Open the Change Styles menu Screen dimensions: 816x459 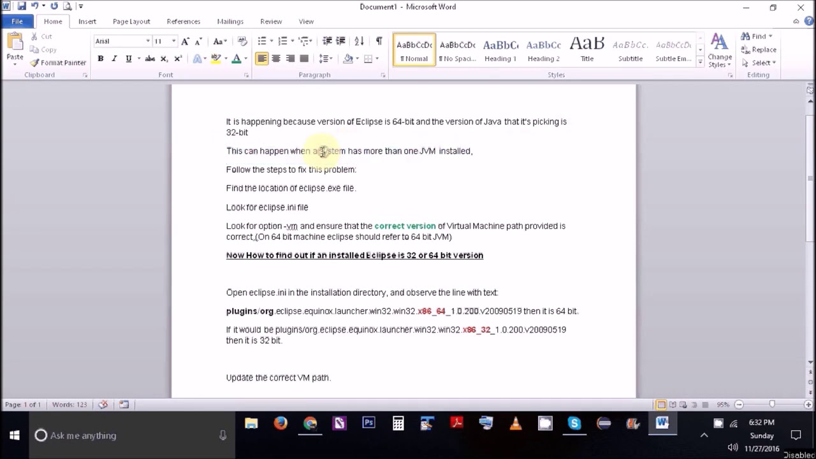coord(719,51)
